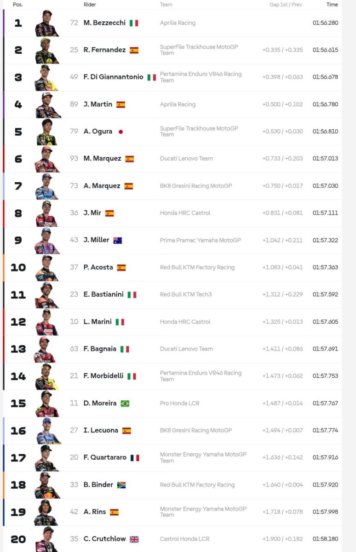The width and height of the screenshot is (356, 552).
Task: Click the Time column header
Action: click(332, 5)
